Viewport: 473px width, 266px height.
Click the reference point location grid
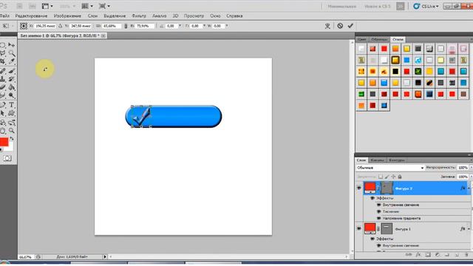click(24, 26)
